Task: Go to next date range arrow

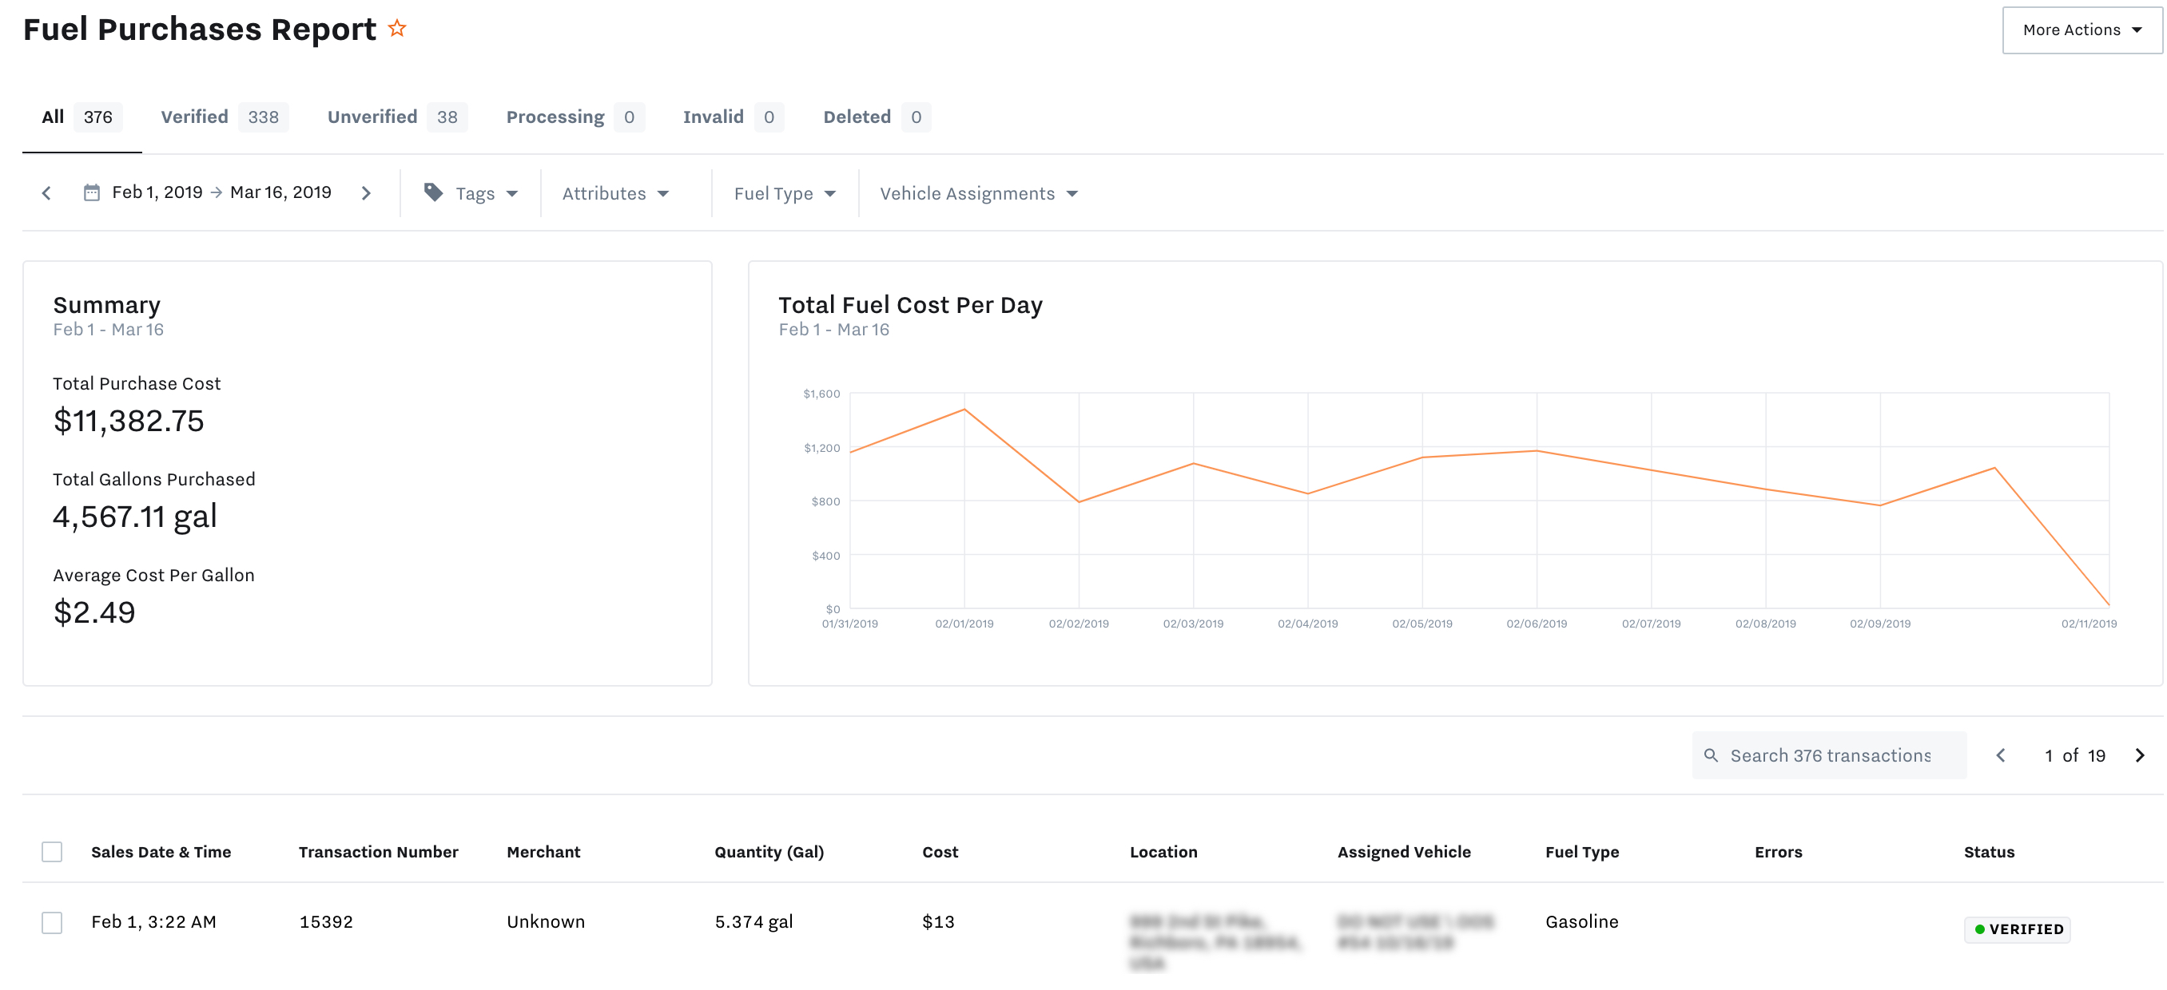Action: click(x=366, y=193)
